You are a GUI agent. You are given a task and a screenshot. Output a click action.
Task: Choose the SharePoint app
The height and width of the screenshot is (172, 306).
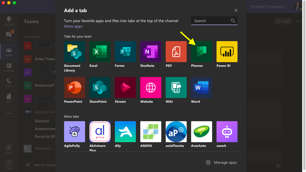100,88
